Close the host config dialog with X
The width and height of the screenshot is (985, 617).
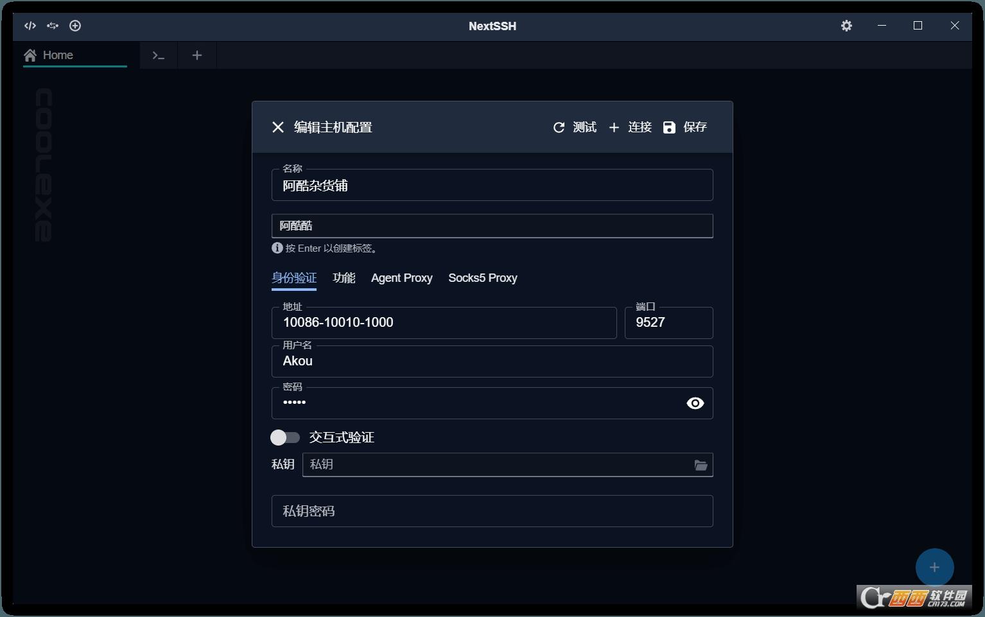point(277,127)
